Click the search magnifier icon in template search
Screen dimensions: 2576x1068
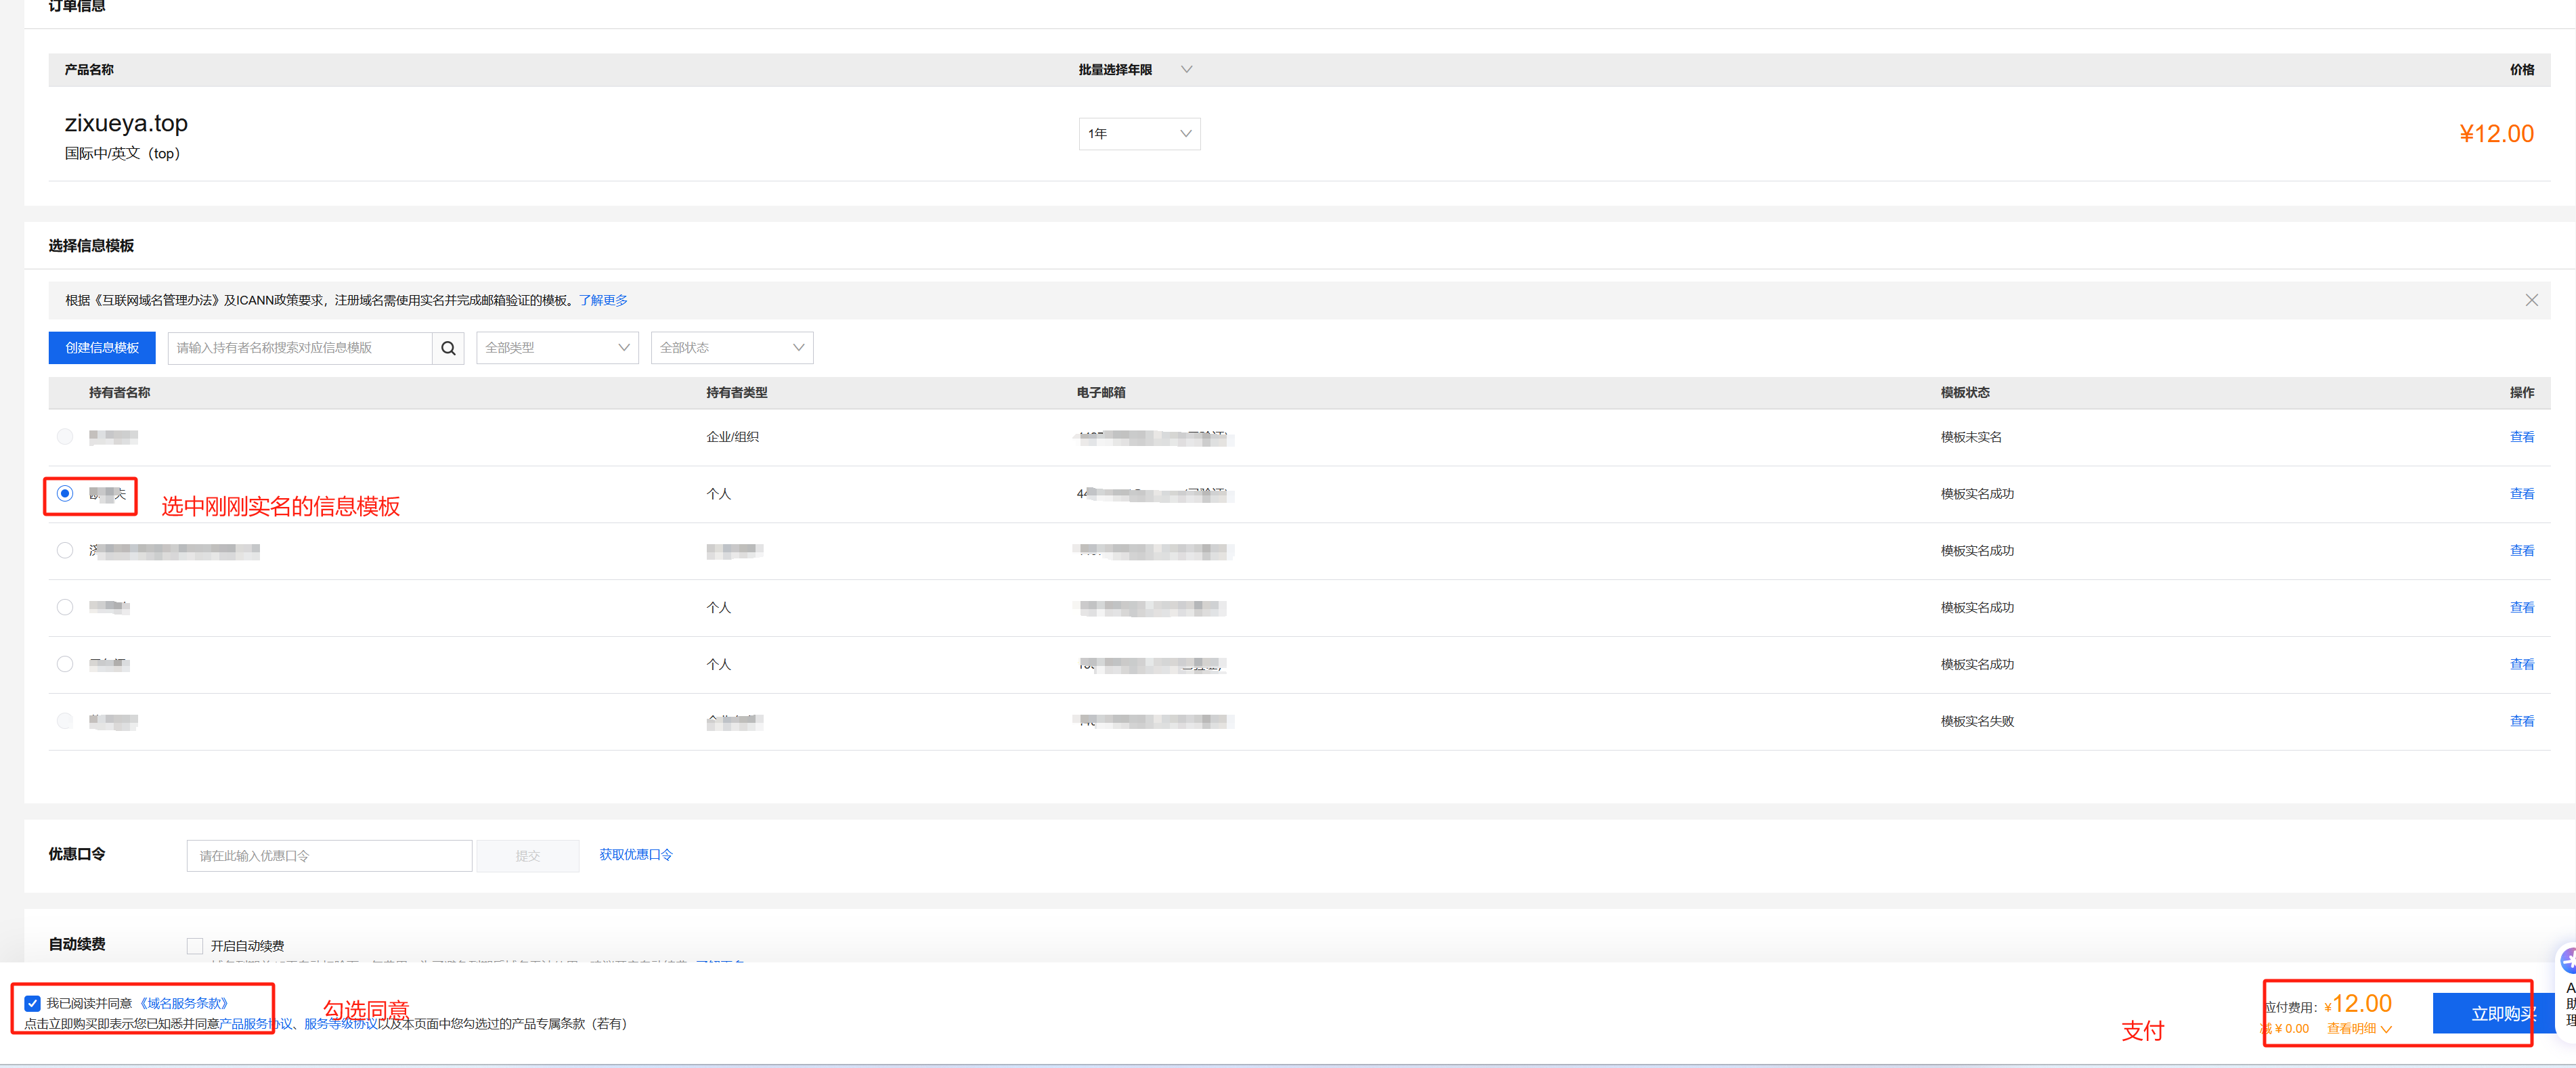tap(448, 348)
